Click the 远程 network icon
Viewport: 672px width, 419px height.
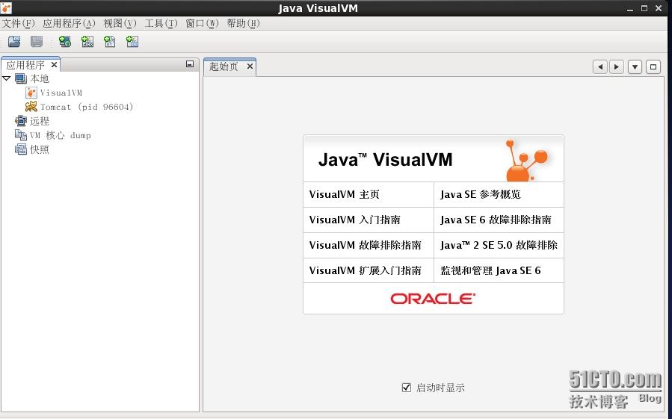tap(21, 121)
